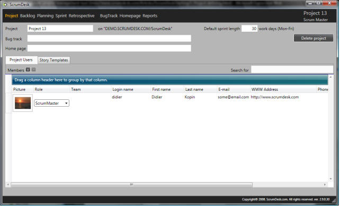The height and width of the screenshot is (206, 340).
Task: Minimize the ScrumDesk window
Action: tap(310, 3)
